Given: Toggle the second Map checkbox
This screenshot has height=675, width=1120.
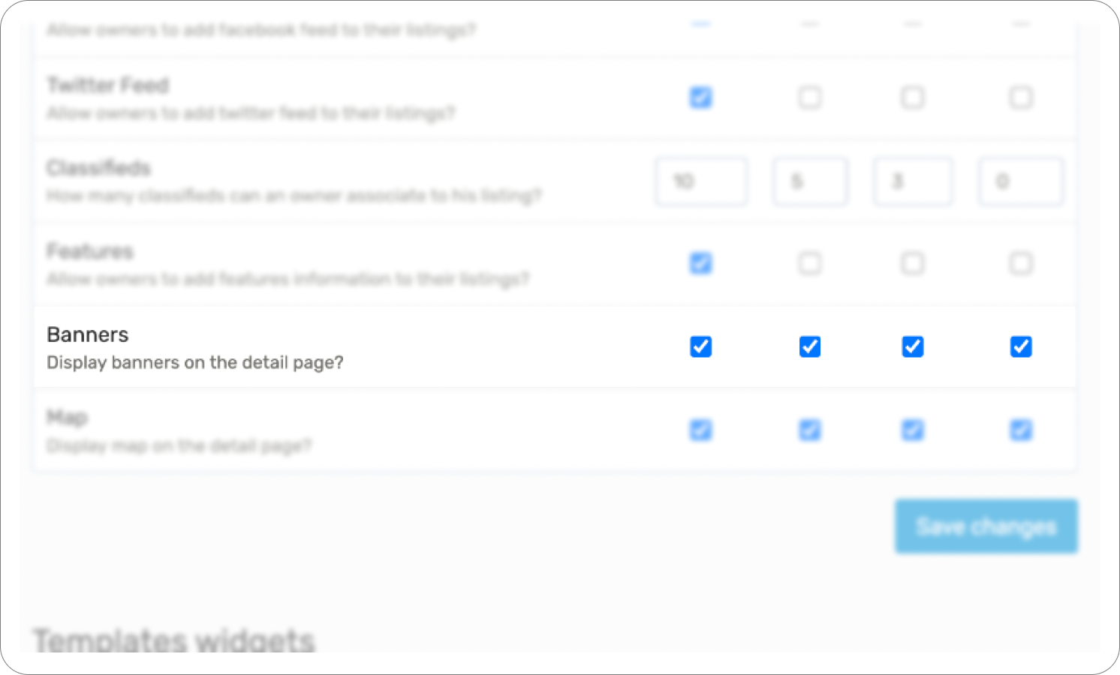Looking at the screenshot, I should 809,430.
